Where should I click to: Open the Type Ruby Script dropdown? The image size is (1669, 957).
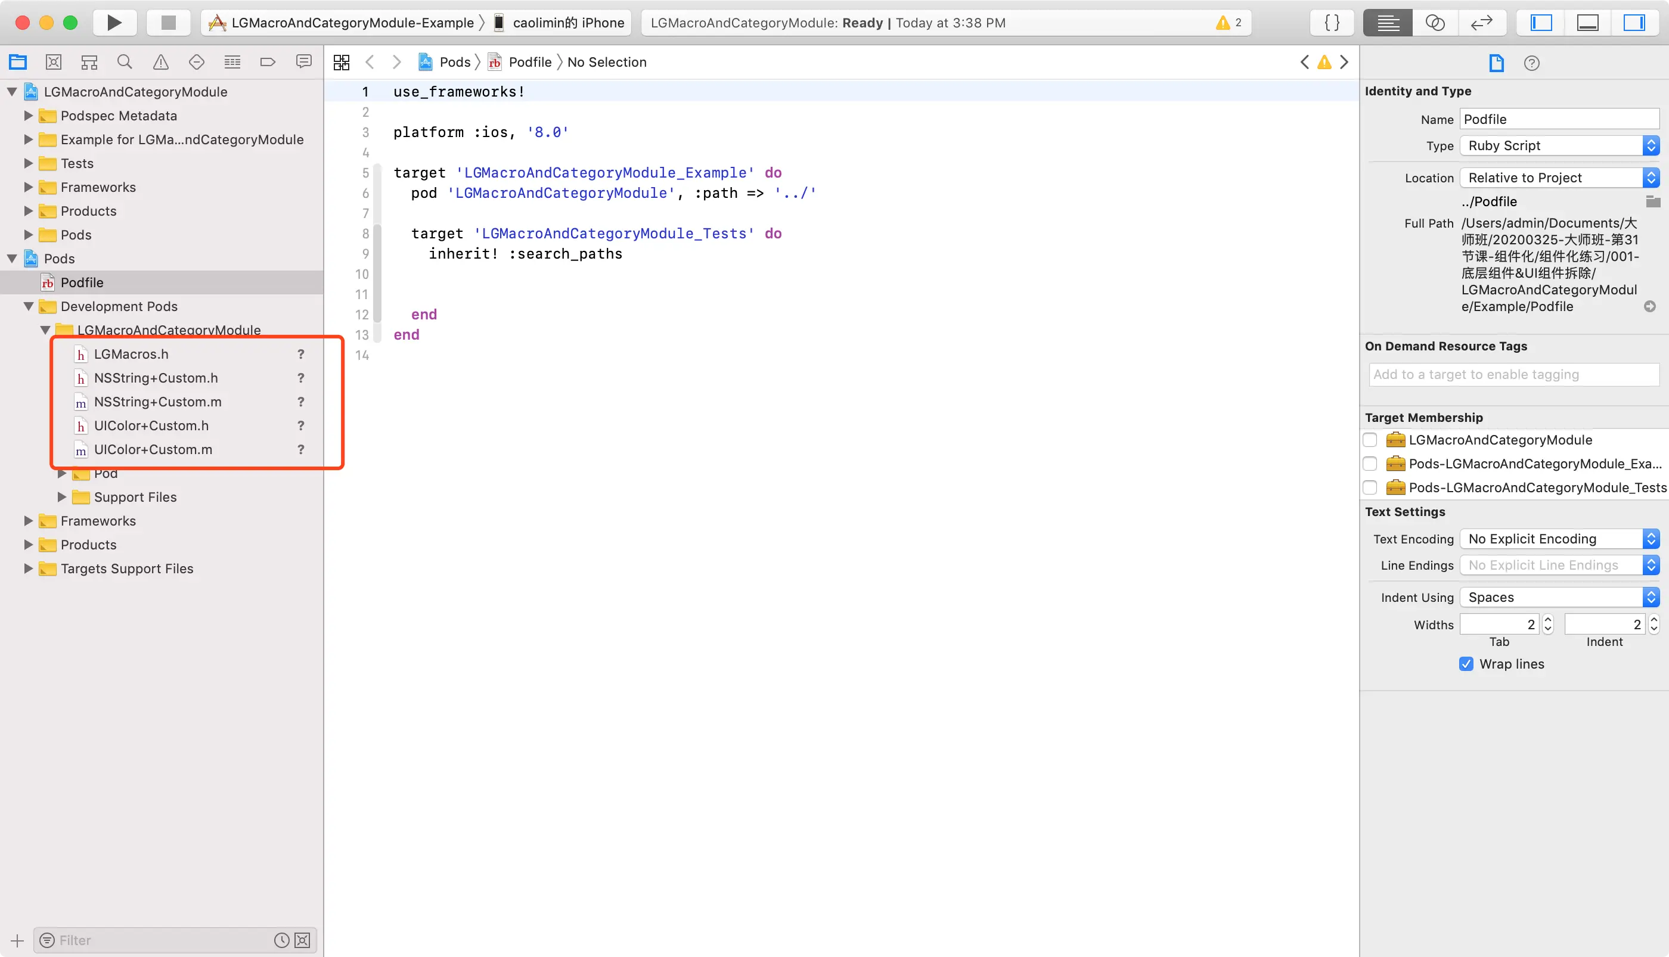pos(1559,145)
